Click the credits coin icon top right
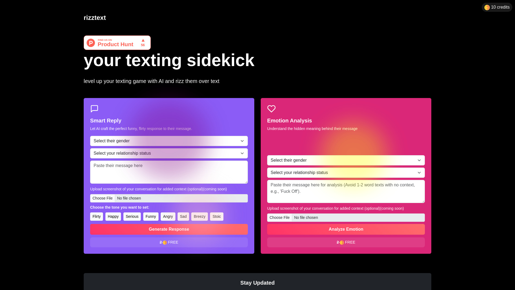This screenshot has width=515, height=290. [x=487, y=7]
